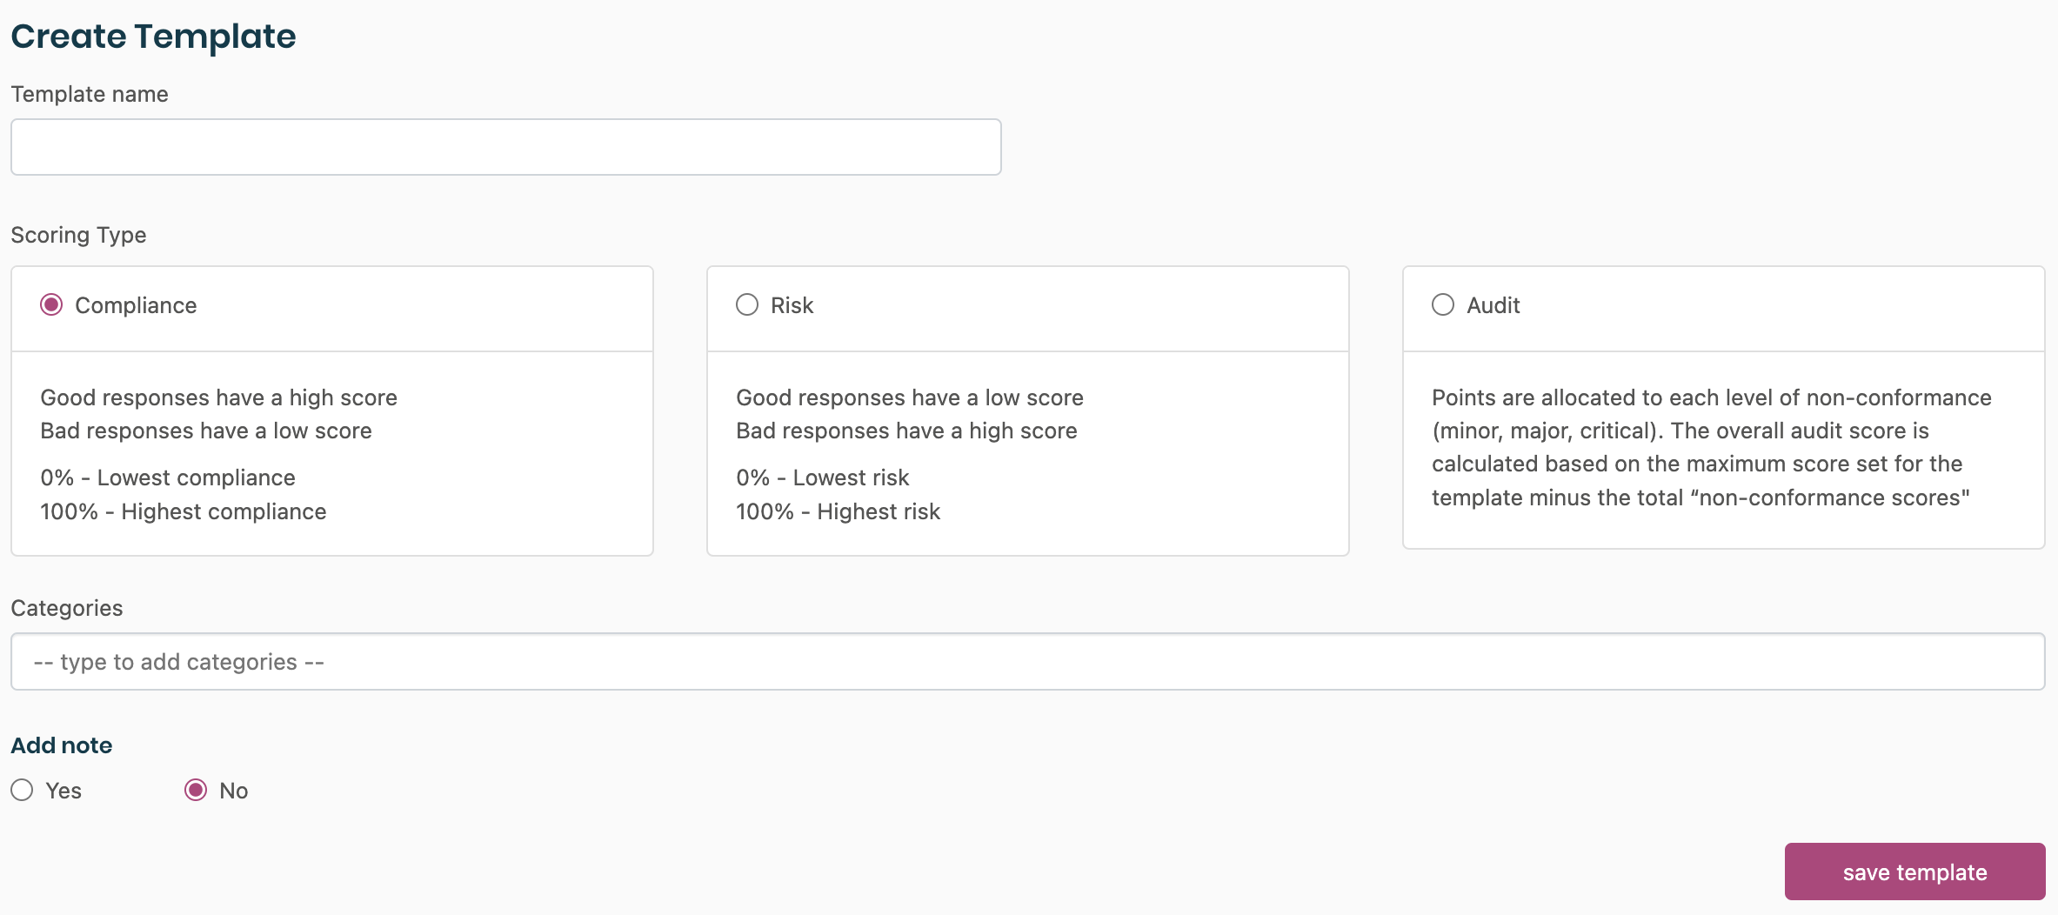
Task: Pick the Audit scoring type radio button
Action: click(x=1443, y=304)
